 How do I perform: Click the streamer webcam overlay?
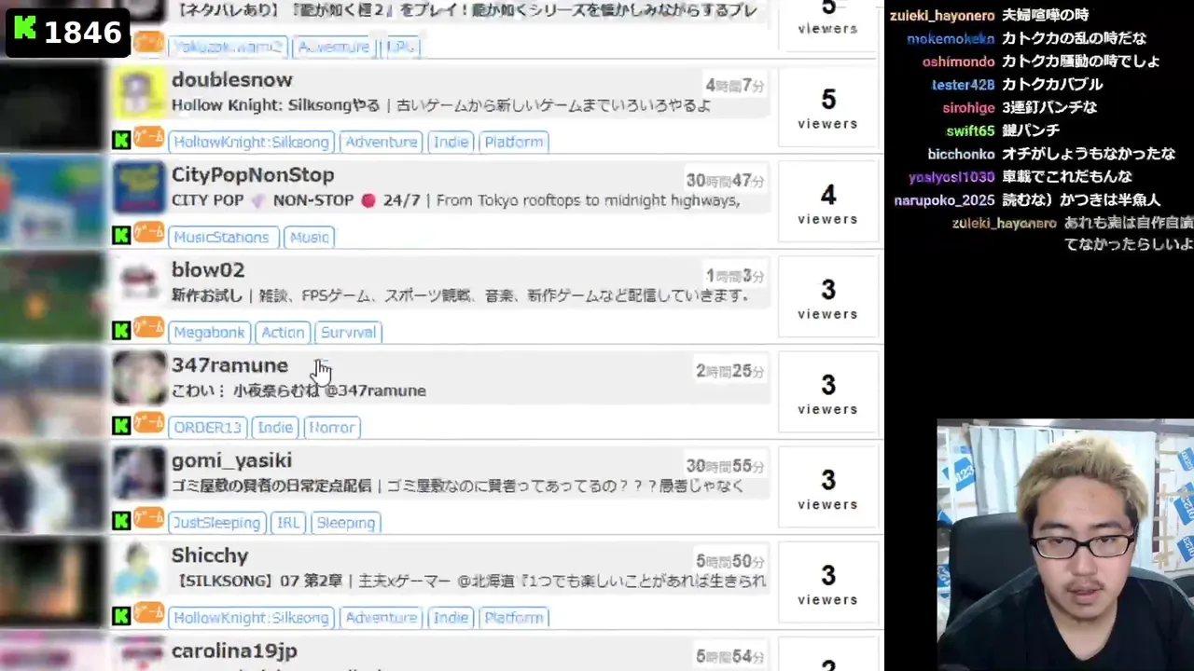tap(1065, 545)
